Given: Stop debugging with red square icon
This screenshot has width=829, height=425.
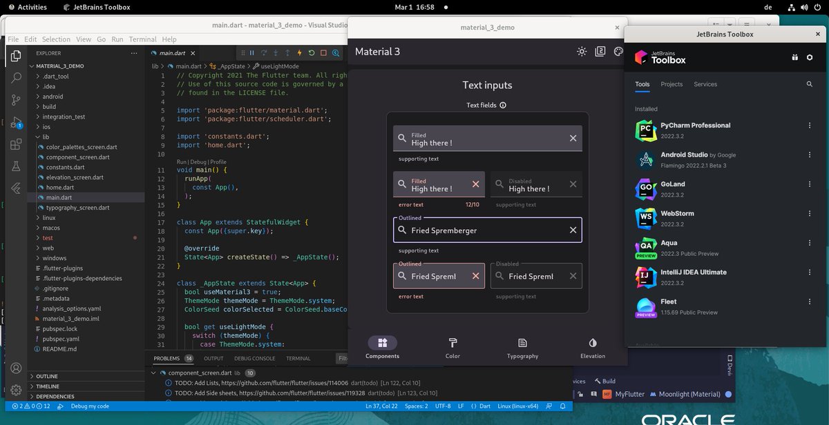Looking at the screenshot, I should pos(323,52).
